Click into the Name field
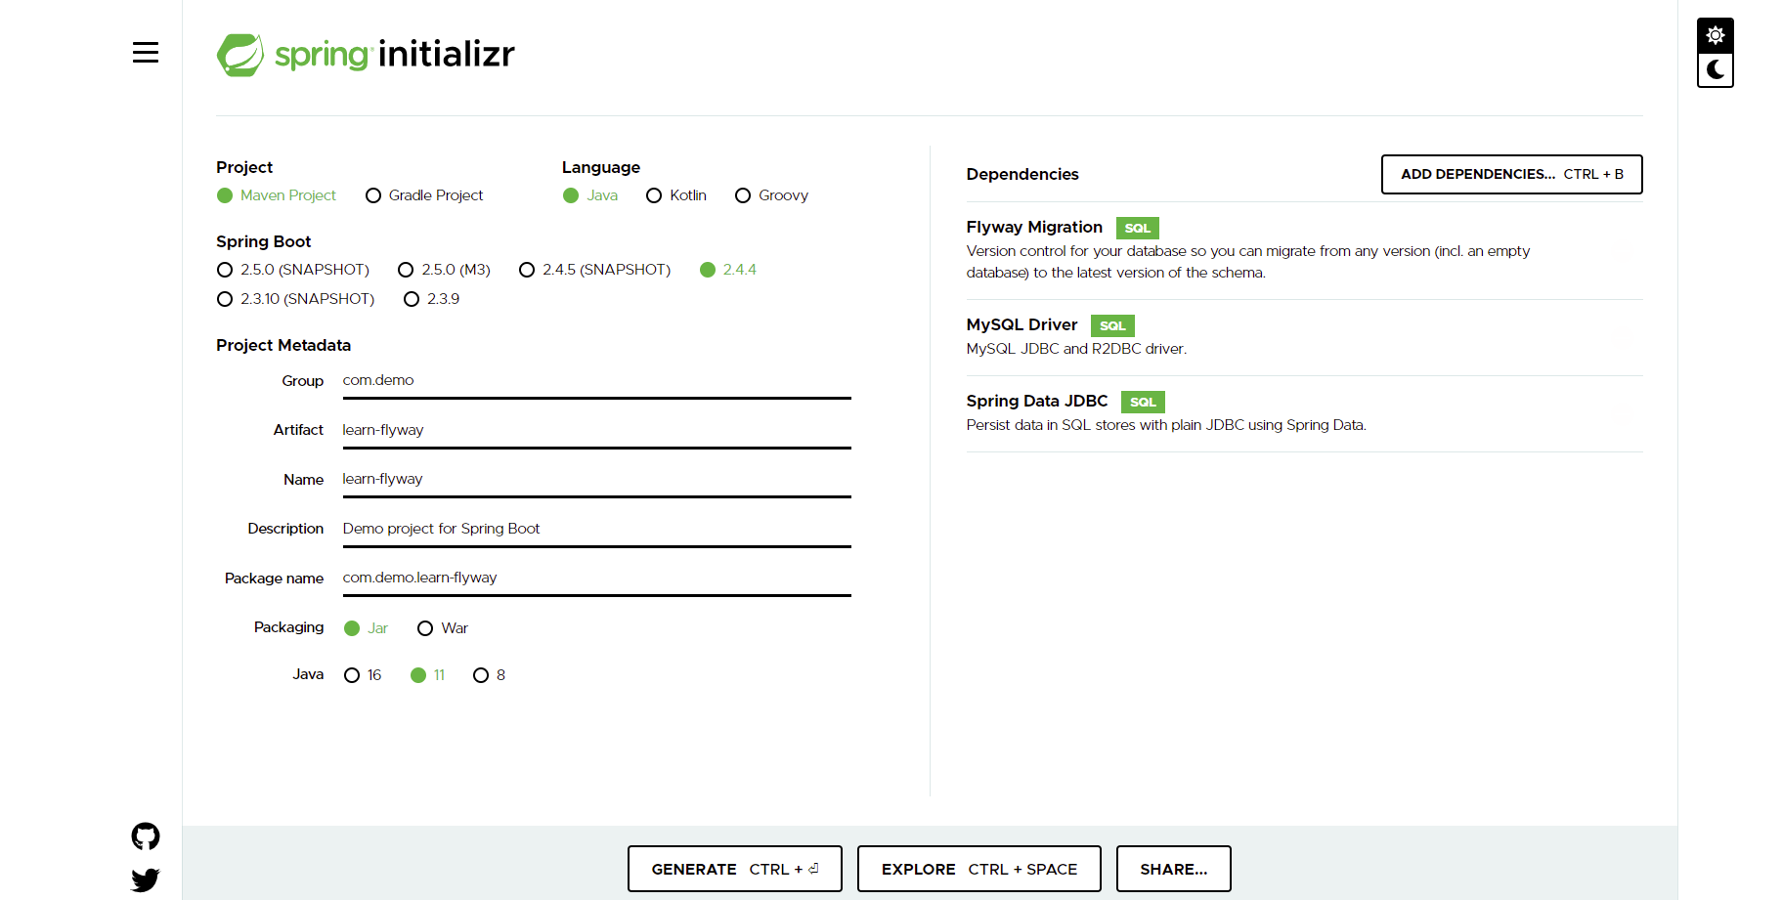This screenshot has height=900, width=1782. pos(596,480)
